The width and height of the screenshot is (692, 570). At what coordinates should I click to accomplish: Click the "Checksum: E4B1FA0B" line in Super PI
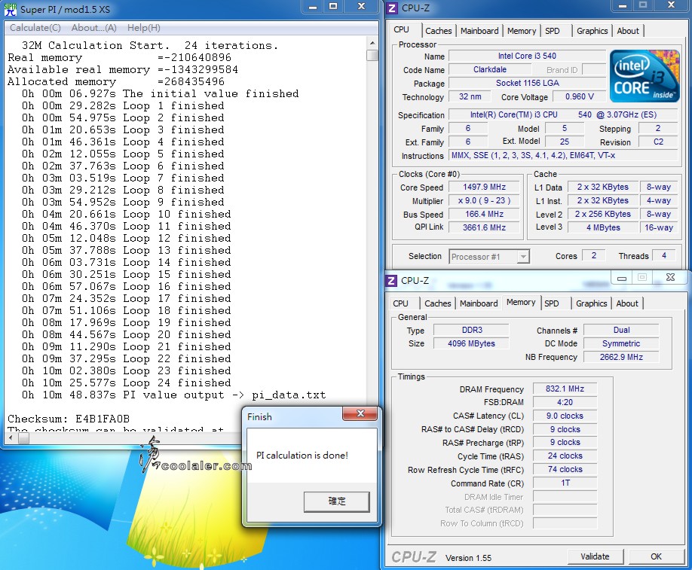coord(69,419)
